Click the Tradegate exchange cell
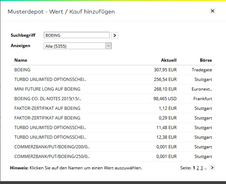This screenshot has height=184, width=226. point(202,70)
